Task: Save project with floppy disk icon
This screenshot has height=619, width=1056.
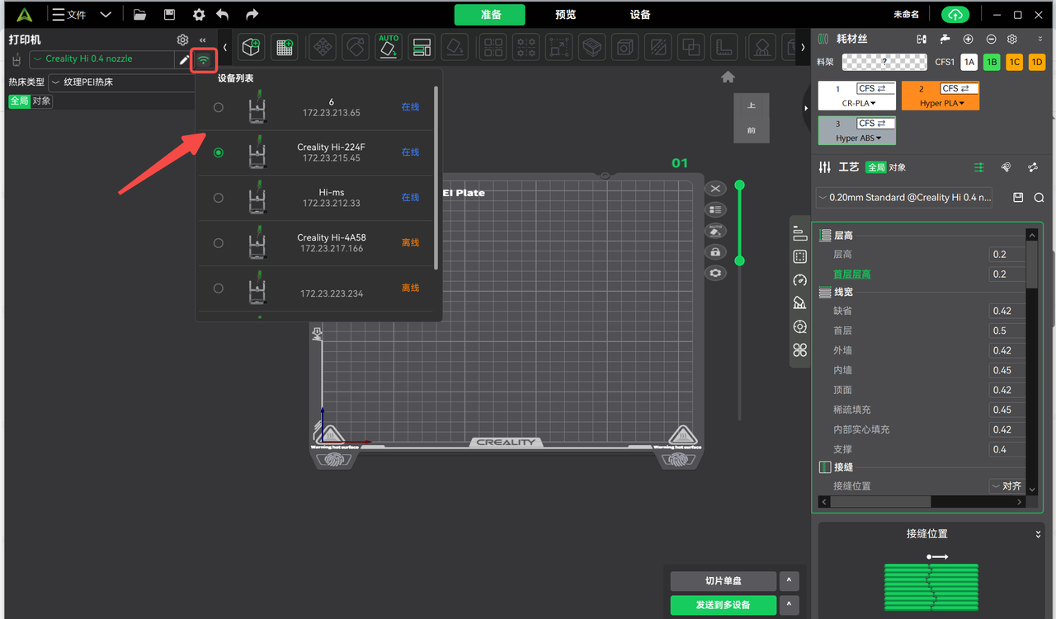Action: (169, 15)
